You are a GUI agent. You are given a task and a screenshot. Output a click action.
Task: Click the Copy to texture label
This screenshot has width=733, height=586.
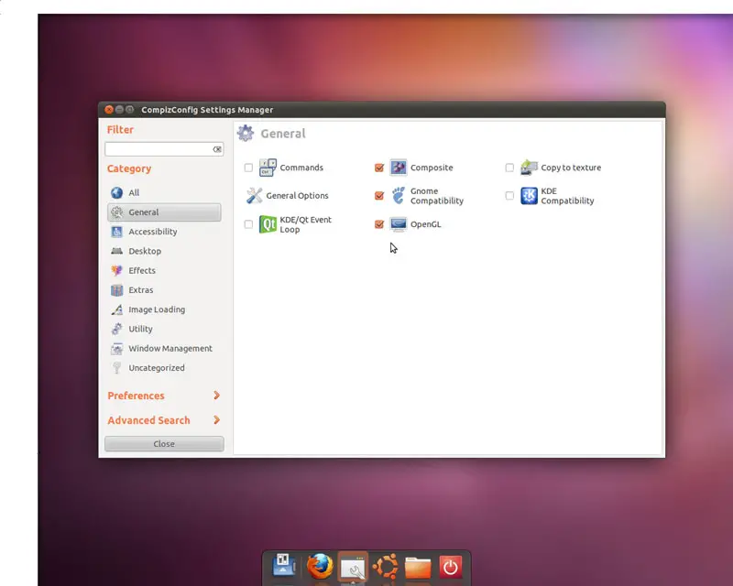click(571, 168)
